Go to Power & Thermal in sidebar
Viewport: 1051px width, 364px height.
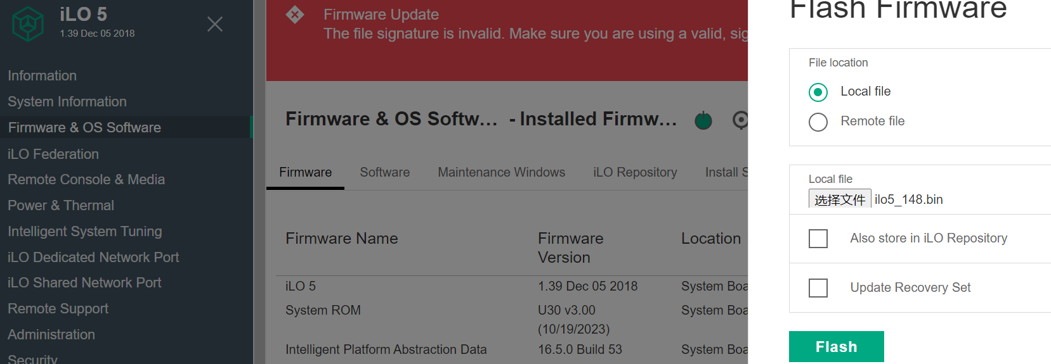[61, 206]
